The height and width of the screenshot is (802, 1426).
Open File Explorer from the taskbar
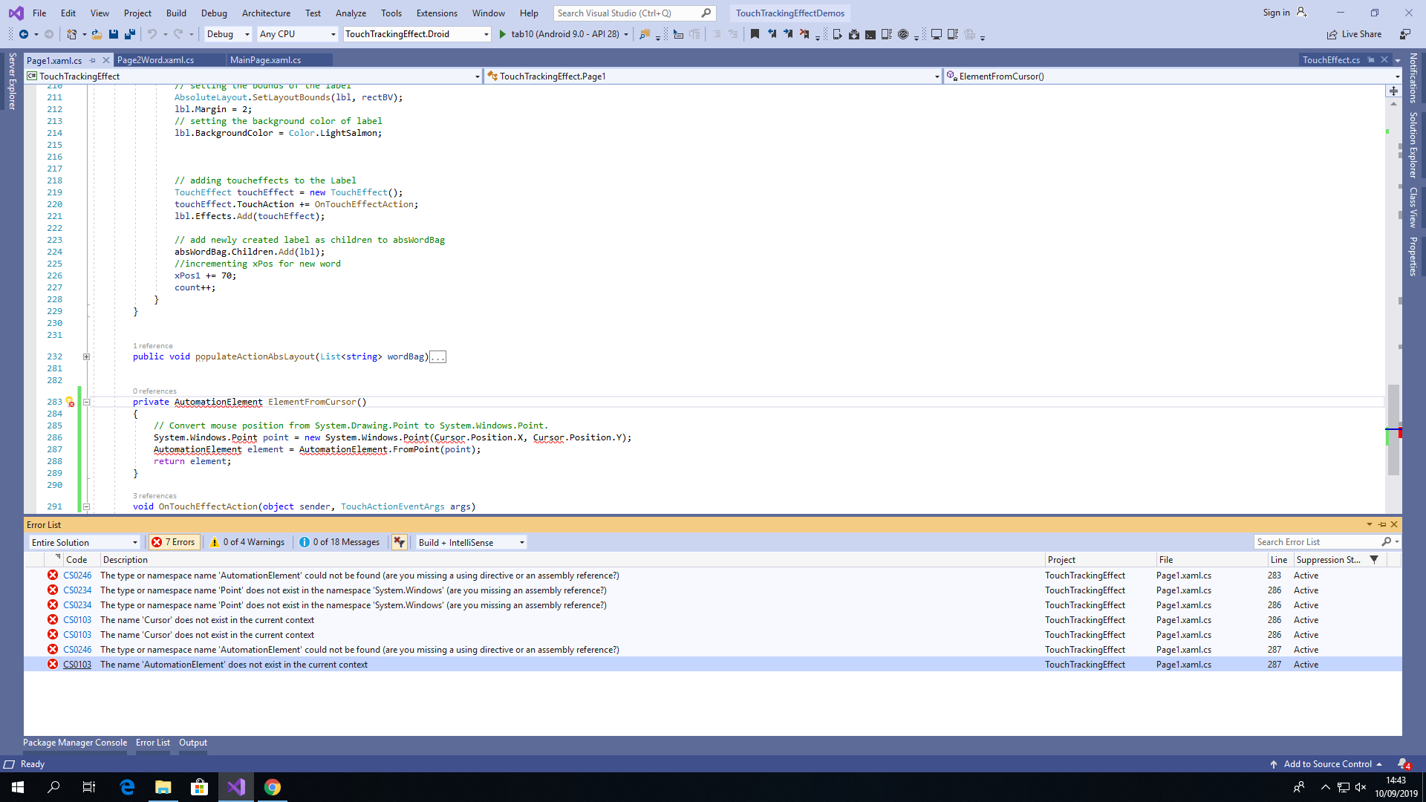163,787
